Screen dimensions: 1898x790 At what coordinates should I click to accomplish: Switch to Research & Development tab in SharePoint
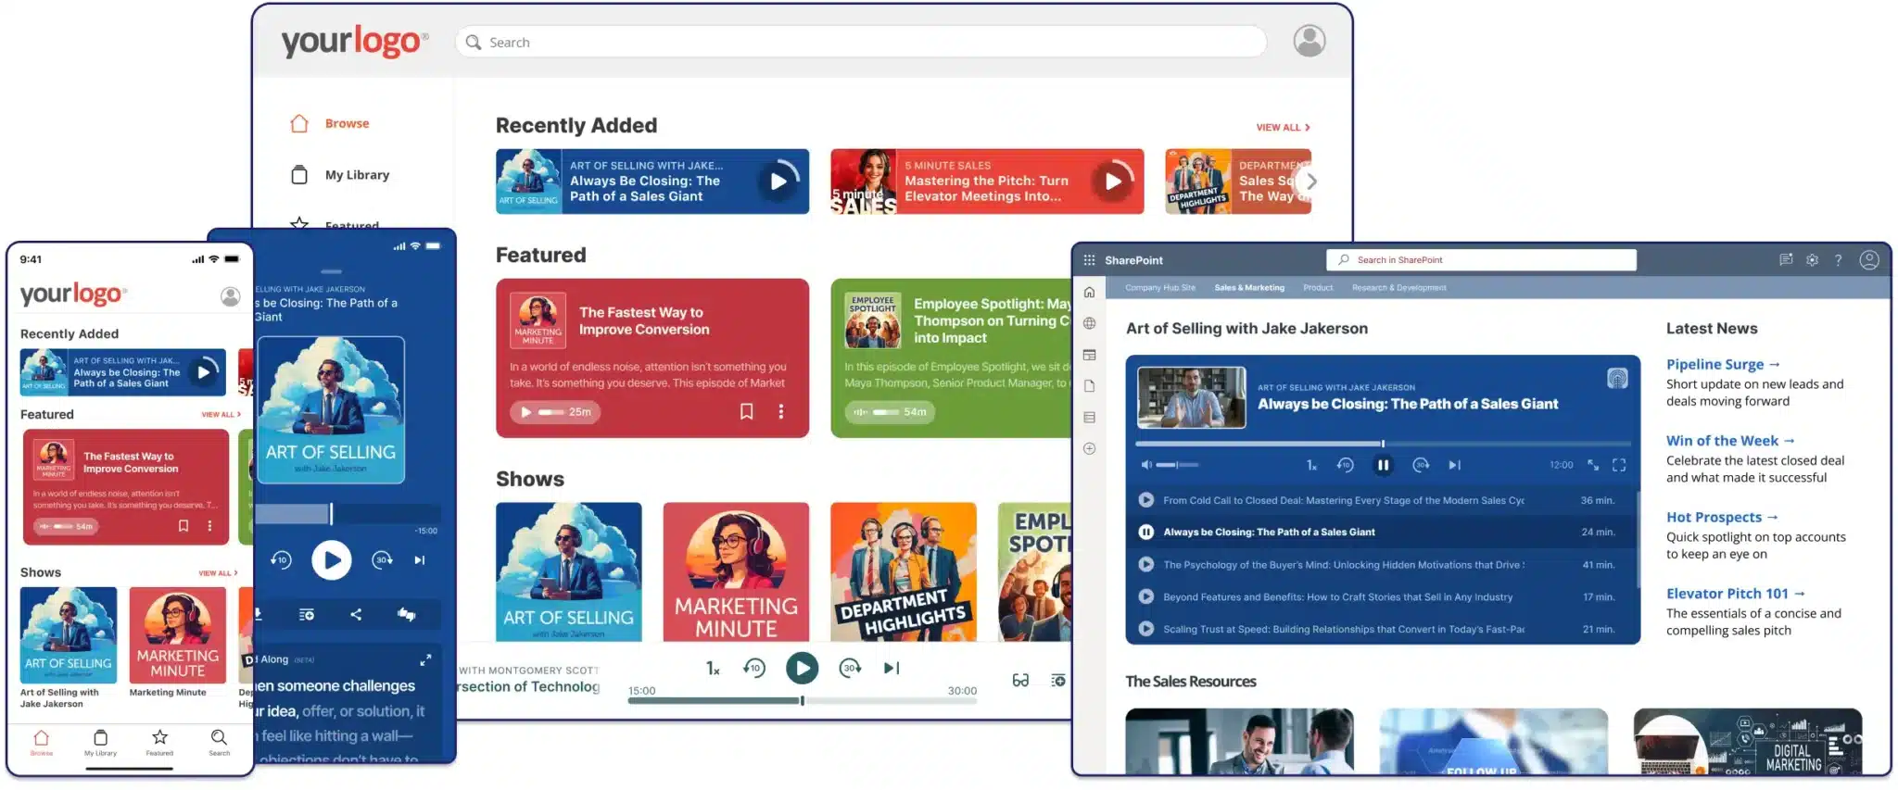coord(1398,288)
